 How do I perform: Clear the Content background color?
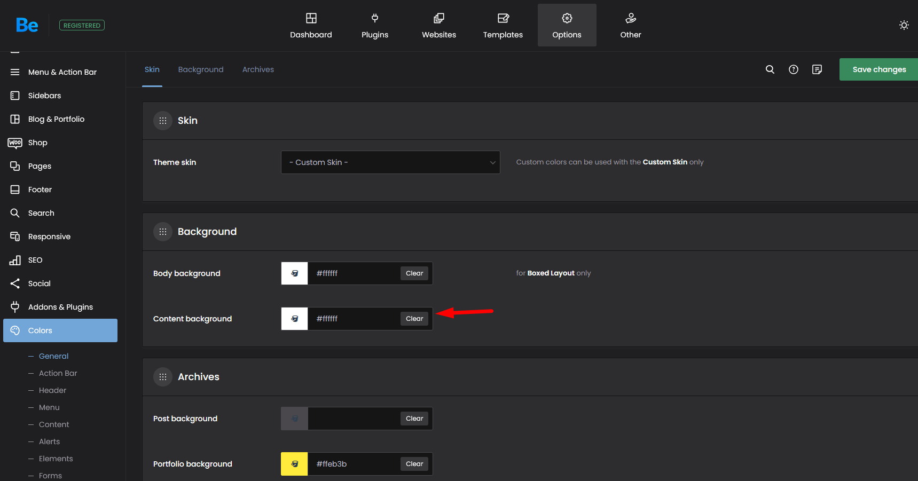[414, 319]
